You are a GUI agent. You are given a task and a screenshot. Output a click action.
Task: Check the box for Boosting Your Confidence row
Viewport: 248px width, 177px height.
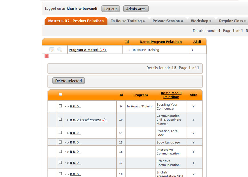tap(60, 106)
